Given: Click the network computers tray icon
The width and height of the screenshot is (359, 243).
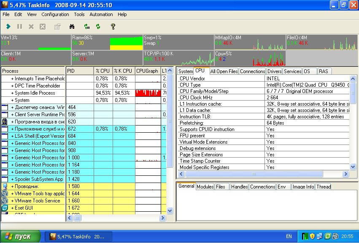Looking at the screenshot, I should coord(320,236).
